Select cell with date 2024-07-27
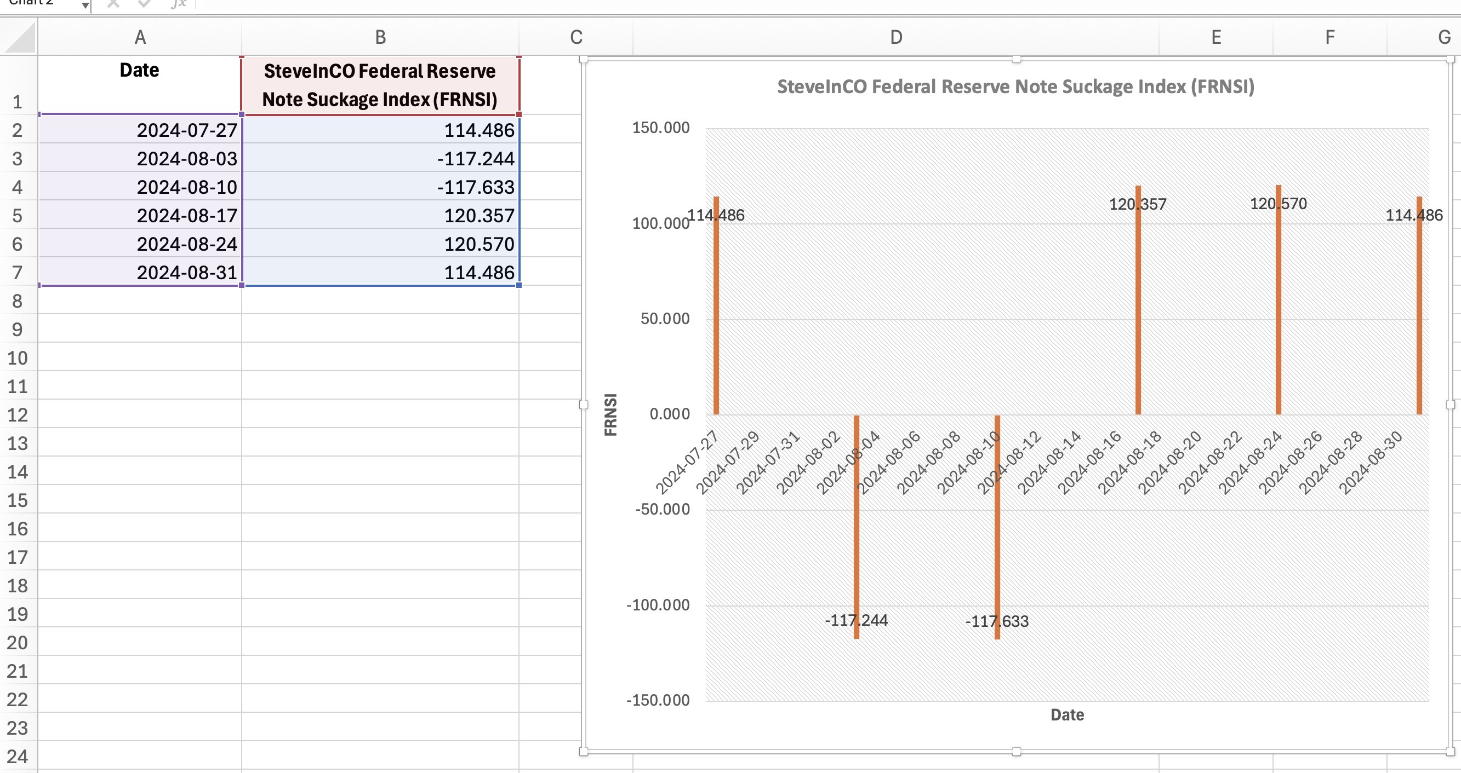The image size is (1461, 773). click(x=140, y=130)
